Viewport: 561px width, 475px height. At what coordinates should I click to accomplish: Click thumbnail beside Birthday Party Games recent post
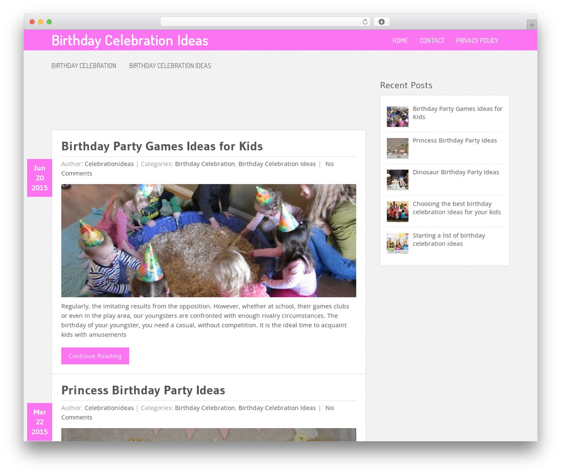click(398, 117)
